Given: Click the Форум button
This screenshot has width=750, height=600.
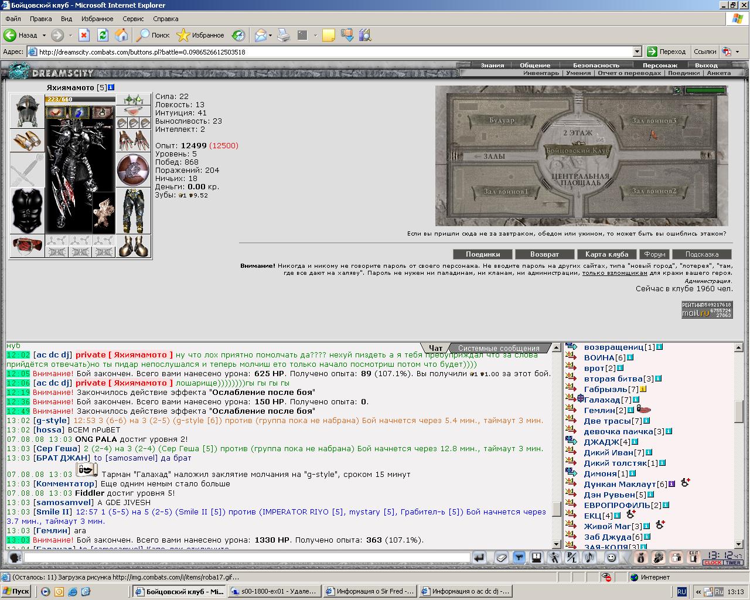Looking at the screenshot, I should pos(654,254).
